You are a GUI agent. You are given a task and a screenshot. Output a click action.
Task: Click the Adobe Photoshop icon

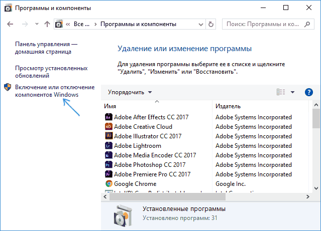coord(109,165)
